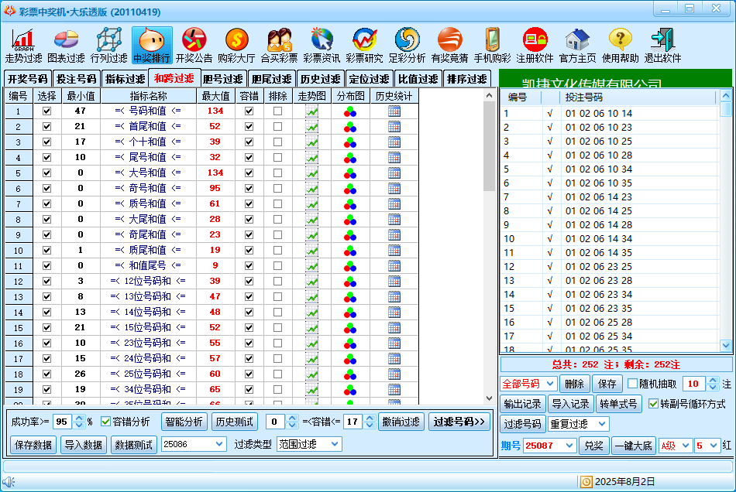This screenshot has width=736, height=492.
Task: Click the 退出软件 exit icon
Action: (x=662, y=45)
